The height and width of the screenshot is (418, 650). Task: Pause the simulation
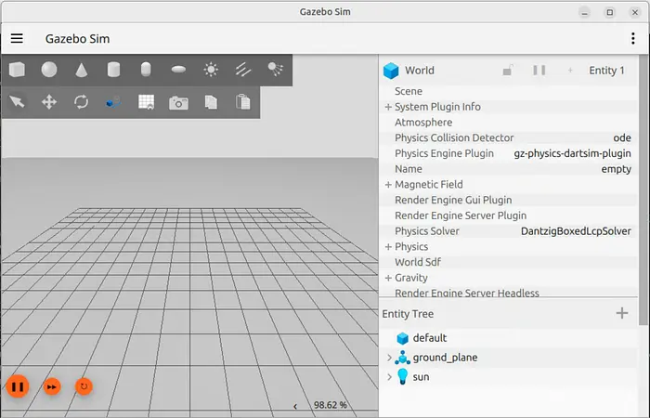click(18, 386)
